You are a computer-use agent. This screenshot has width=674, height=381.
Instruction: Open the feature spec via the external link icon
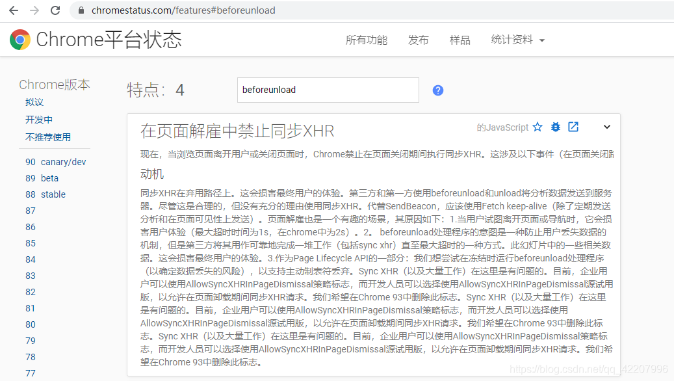pyautogui.click(x=573, y=127)
